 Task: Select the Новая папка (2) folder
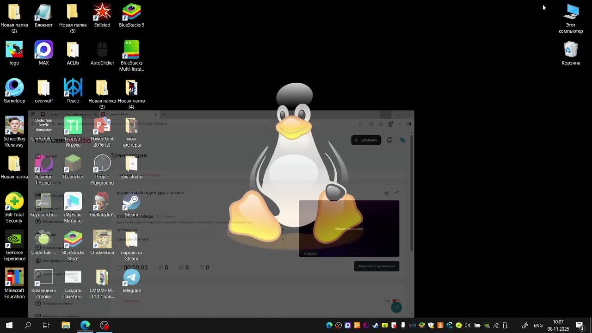14,18
